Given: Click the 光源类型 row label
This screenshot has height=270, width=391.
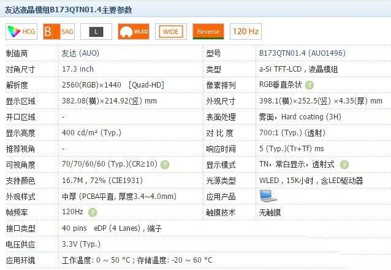Looking at the screenshot, I should point(221,181).
